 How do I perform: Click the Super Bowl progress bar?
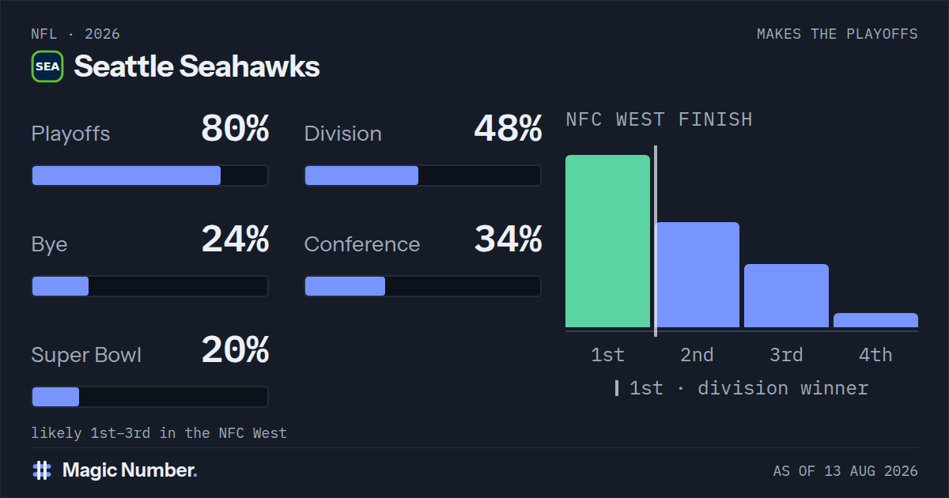click(149, 397)
